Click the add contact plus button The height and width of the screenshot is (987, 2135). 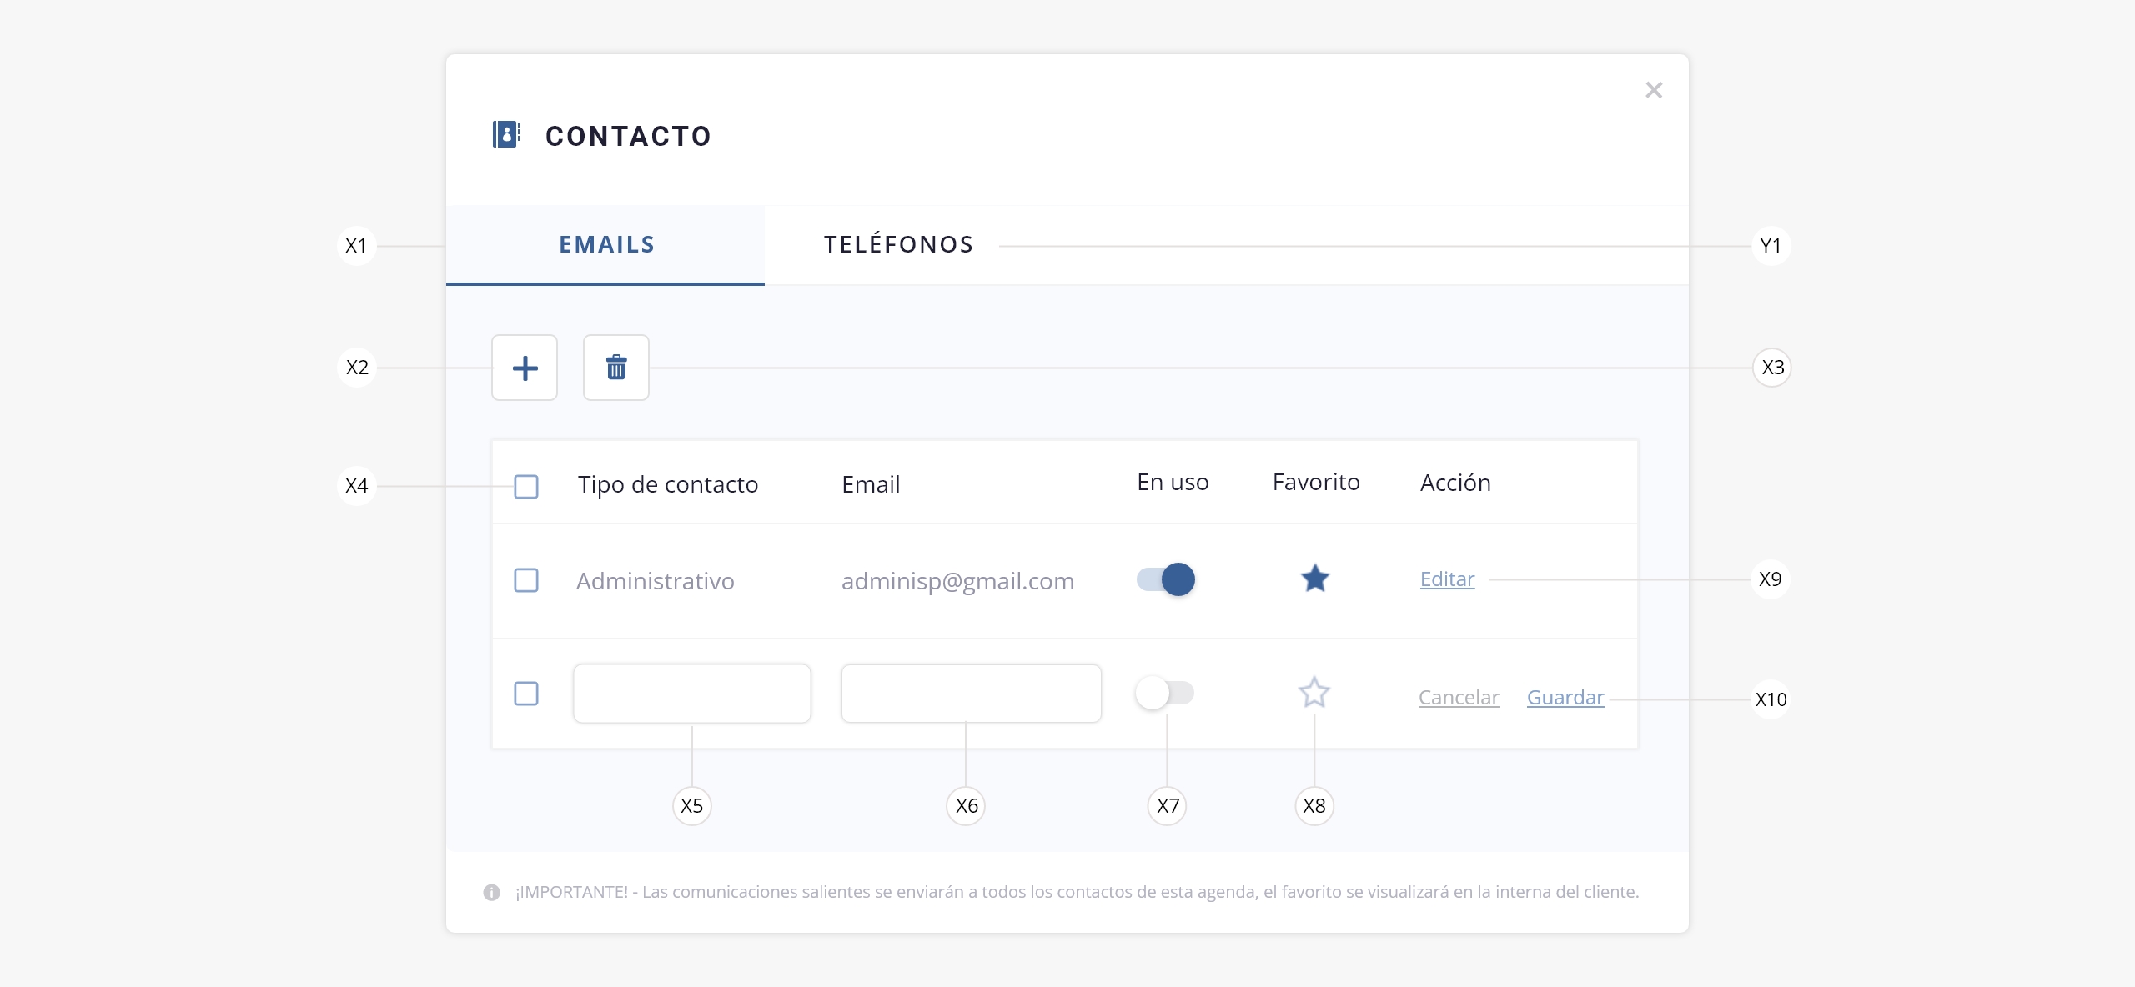pos(525,368)
